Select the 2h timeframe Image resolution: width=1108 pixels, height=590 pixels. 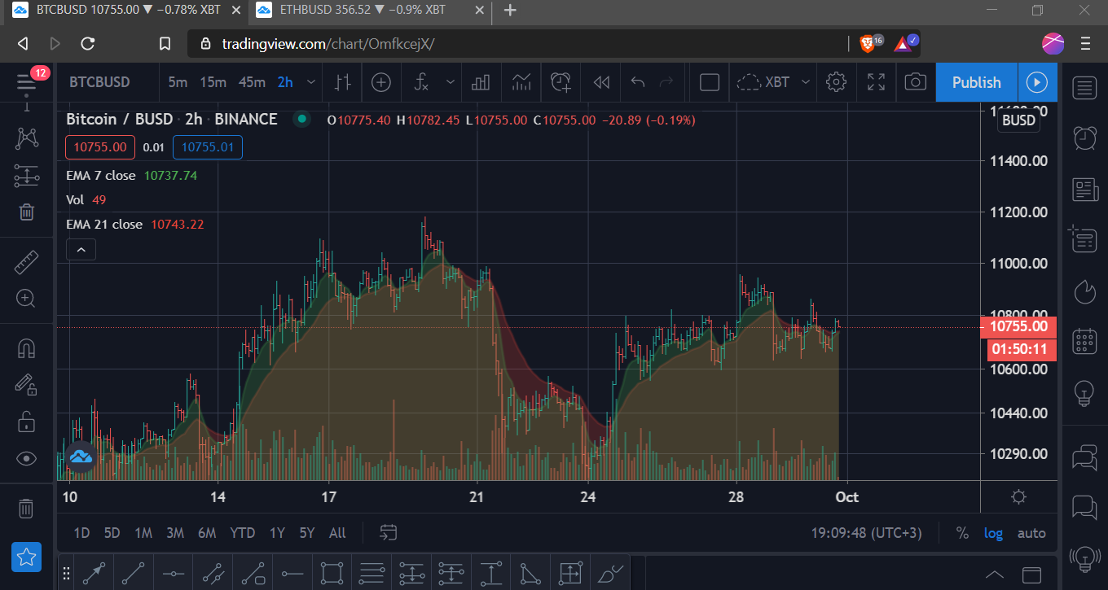click(x=285, y=82)
